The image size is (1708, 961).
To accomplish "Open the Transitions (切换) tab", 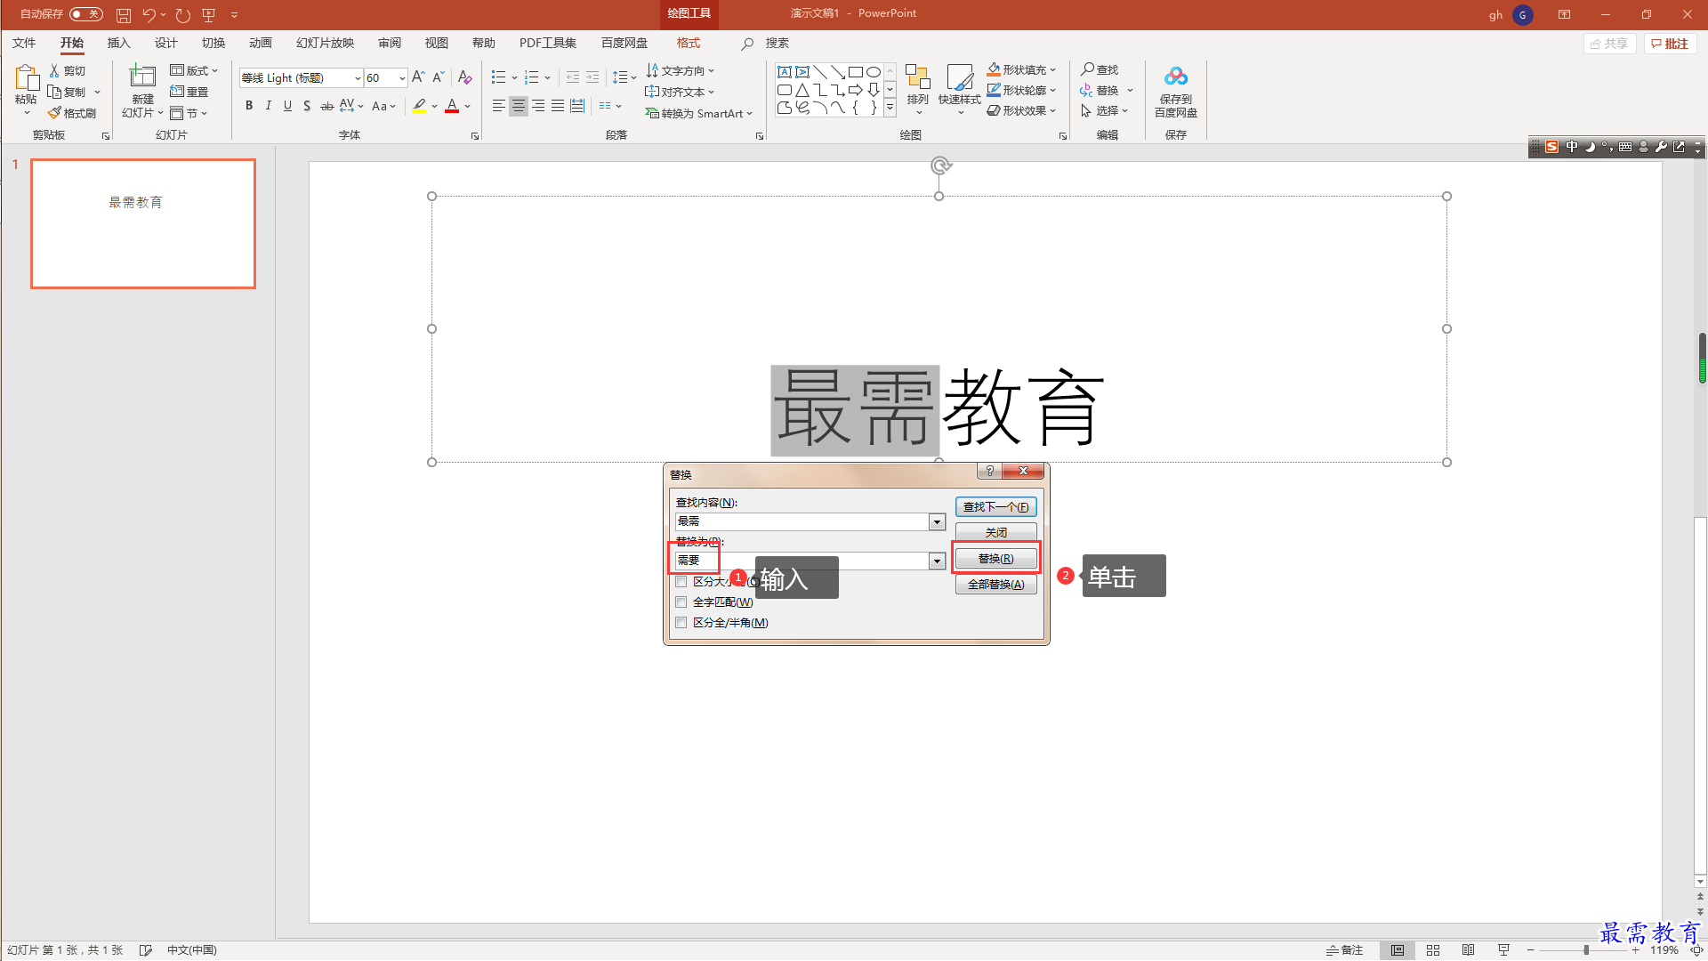I will click(213, 43).
